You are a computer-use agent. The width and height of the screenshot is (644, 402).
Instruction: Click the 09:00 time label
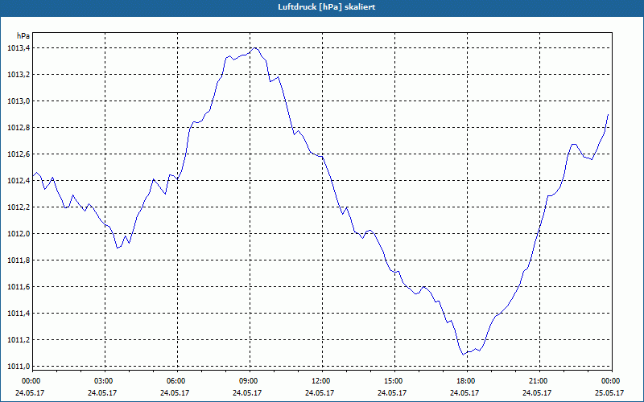pyautogui.click(x=250, y=381)
